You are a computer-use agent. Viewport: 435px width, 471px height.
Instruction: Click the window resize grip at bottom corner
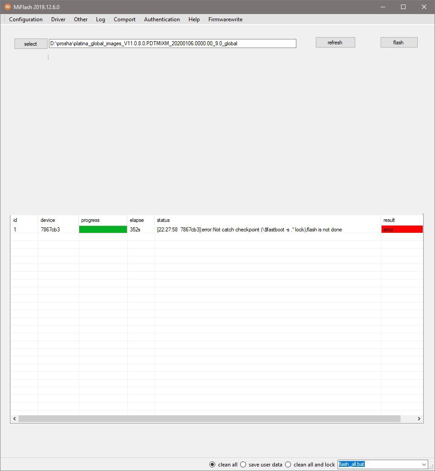pyautogui.click(x=431, y=467)
